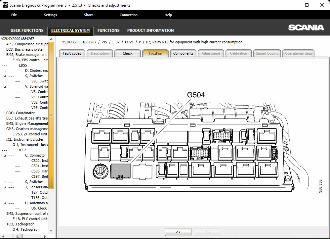Expand the D, Diodes branch
Image resolution: width=330 pixels, height=239 pixels.
5,71
